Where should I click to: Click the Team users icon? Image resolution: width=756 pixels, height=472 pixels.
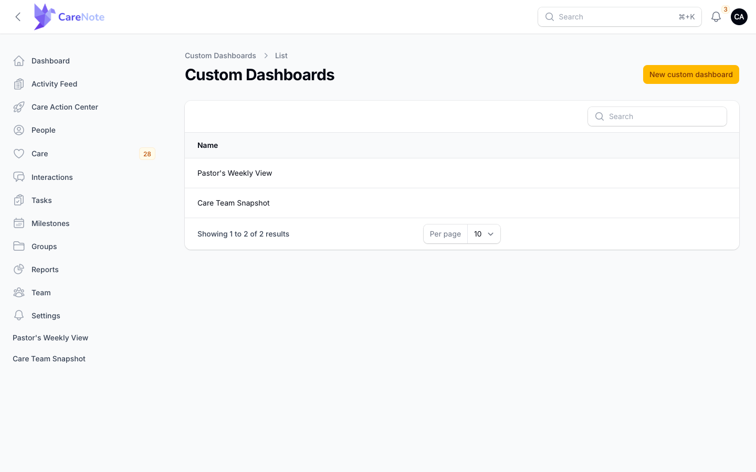19,293
